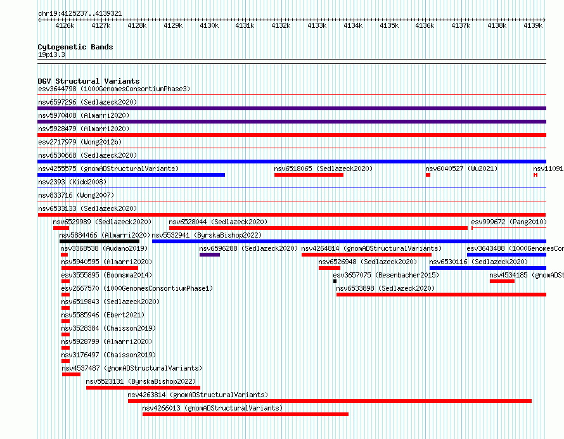This screenshot has width=564, height=439.
Task: Click the nsv5970408 (Almarri2020) label
Action: pyautogui.click(x=84, y=115)
